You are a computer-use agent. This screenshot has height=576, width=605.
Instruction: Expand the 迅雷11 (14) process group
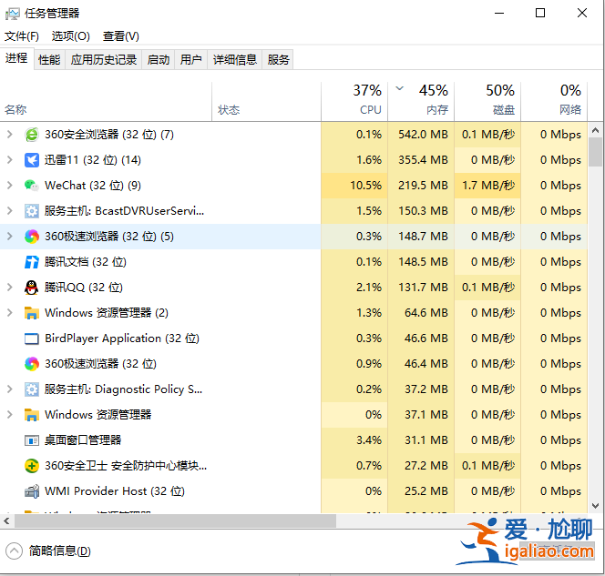pyautogui.click(x=10, y=160)
